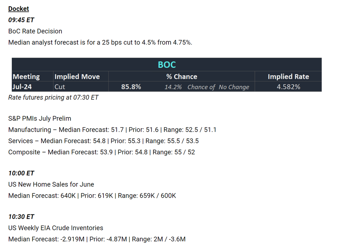Viewport: 342px width, 246px height.
Task: Select the Meeting column header
Action: click(x=26, y=77)
